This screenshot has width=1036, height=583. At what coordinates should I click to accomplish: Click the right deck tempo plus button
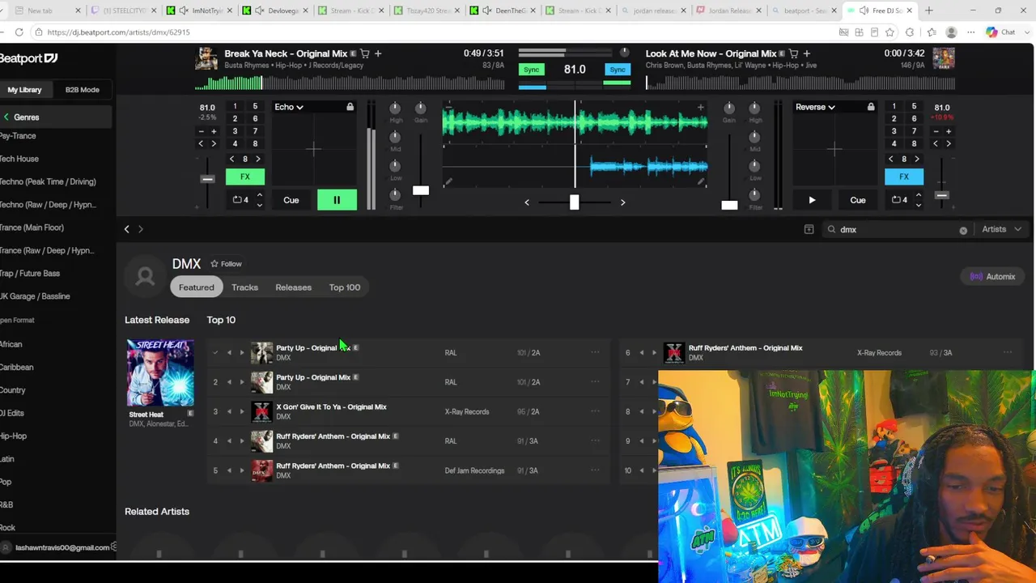[949, 131]
